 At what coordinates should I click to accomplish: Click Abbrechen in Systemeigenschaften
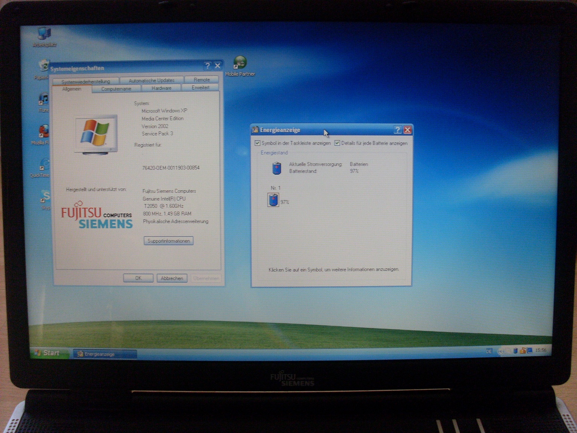[x=172, y=278]
